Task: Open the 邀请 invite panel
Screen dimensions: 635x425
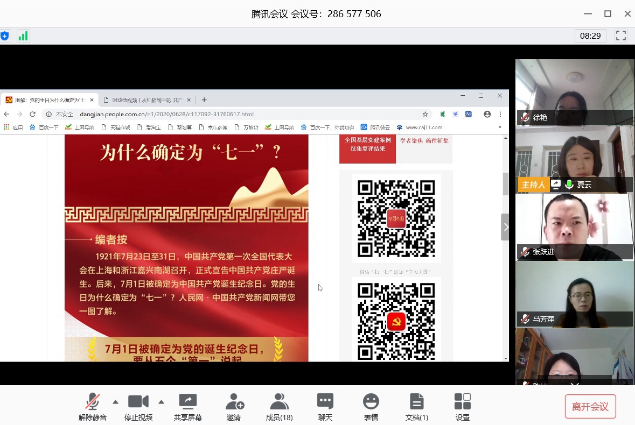Action: coord(234,406)
